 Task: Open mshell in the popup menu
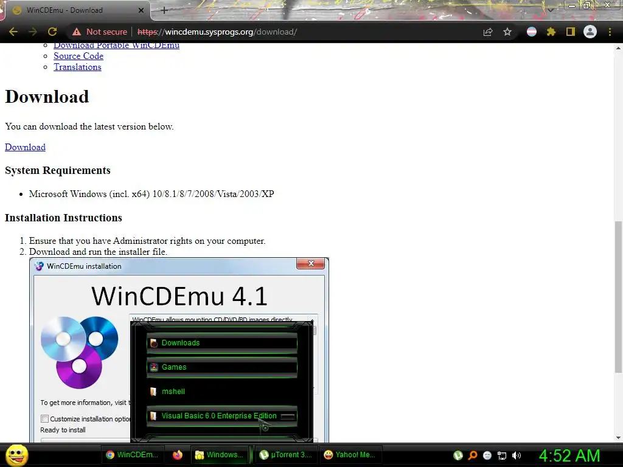221,392
